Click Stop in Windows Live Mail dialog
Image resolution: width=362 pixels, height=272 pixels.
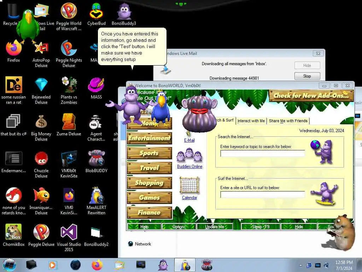click(307, 76)
